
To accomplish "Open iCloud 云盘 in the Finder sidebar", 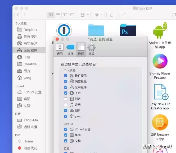I will tap(29, 92).
